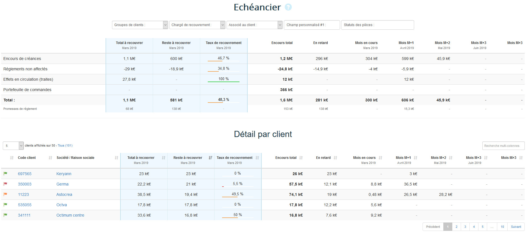This screenshot has width=527, height=232.
Task: Click the red flag icon for Germa
Action: pyautogui.click(x=5, y=184)
